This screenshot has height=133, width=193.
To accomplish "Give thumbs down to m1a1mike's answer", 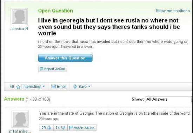I will (63, 128).
